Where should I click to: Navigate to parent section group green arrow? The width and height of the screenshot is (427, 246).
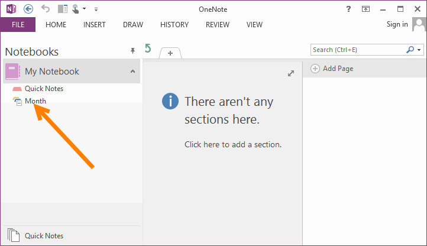coord(148,48)
